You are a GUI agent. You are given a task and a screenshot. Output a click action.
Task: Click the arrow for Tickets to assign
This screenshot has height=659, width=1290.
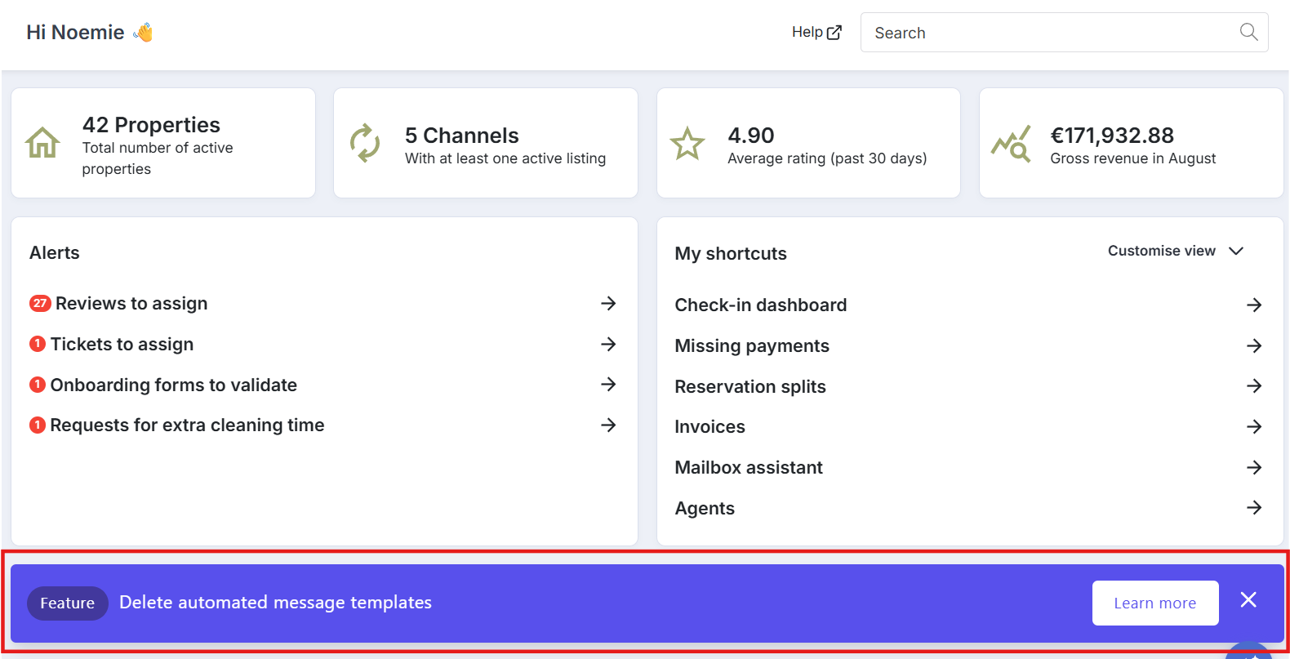[x=608, y=344]
